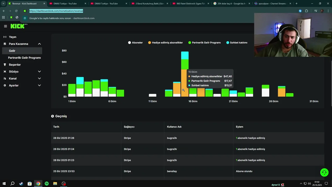
Task: Open the Steam icon in the taskbar
Action: click(x=21, y=184)
